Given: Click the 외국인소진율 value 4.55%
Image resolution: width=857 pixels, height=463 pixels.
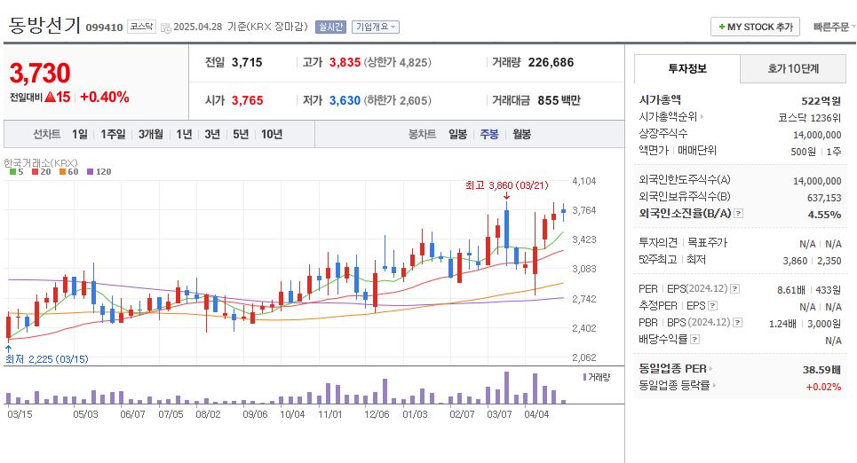Looking at the screenshot, I should click(x=825, y=215).
